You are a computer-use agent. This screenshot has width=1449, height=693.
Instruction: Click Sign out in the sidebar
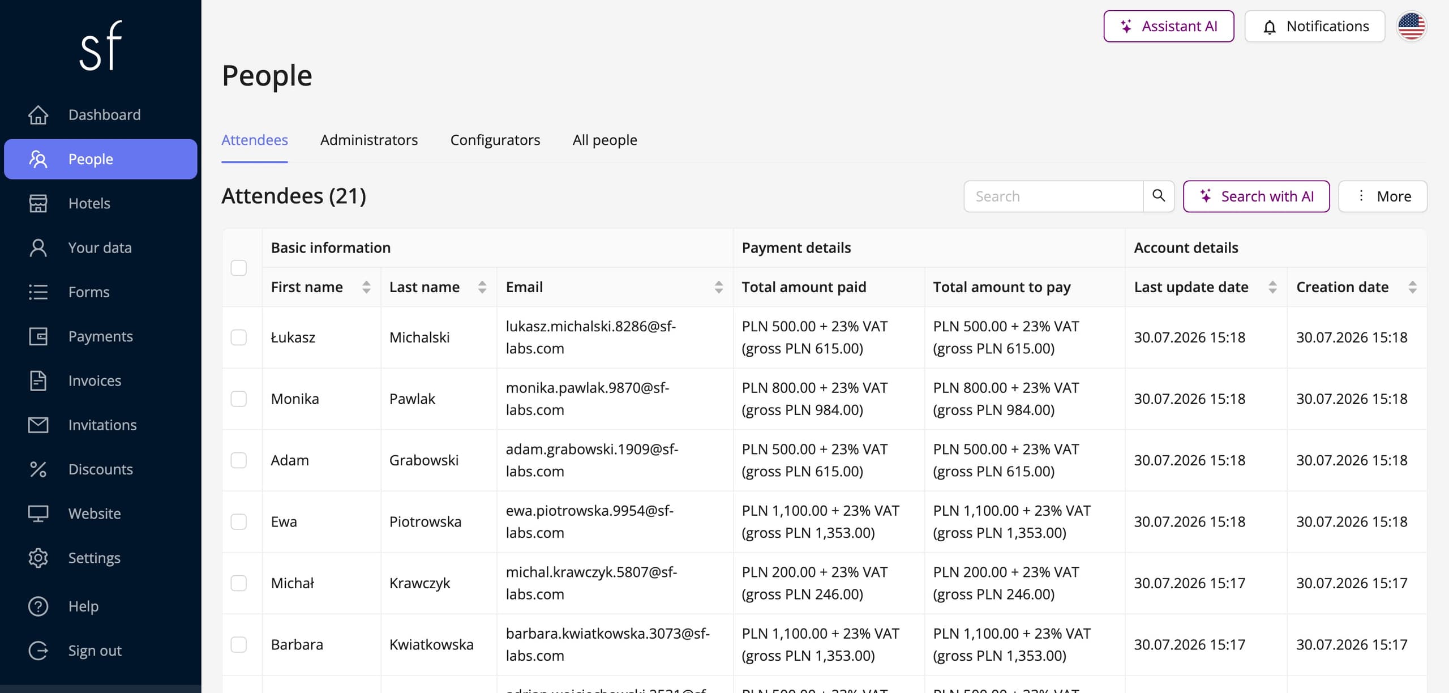pyautogui.click(x=101, y=651)
